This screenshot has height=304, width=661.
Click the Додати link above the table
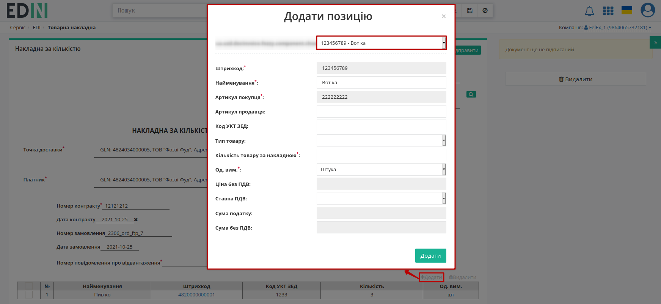(x=432, y=277)
